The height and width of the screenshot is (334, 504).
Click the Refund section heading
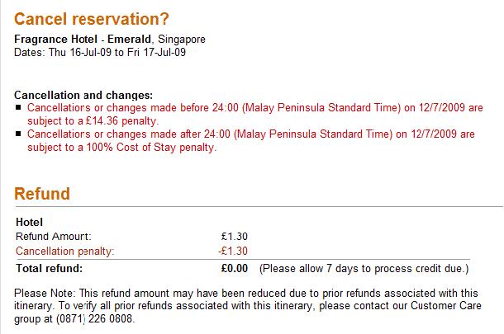tap(42, 194)
